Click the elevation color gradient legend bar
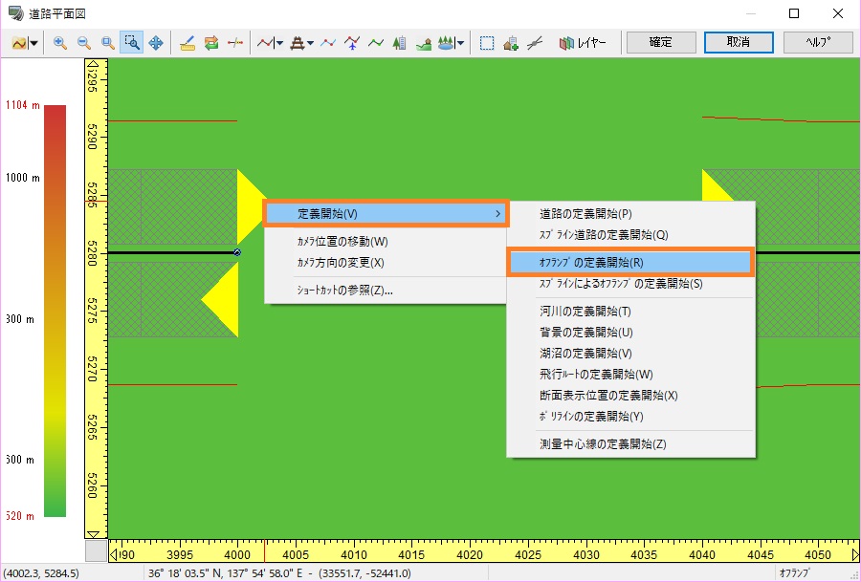This screenshot has height=582, width=861. coord(55,311)
